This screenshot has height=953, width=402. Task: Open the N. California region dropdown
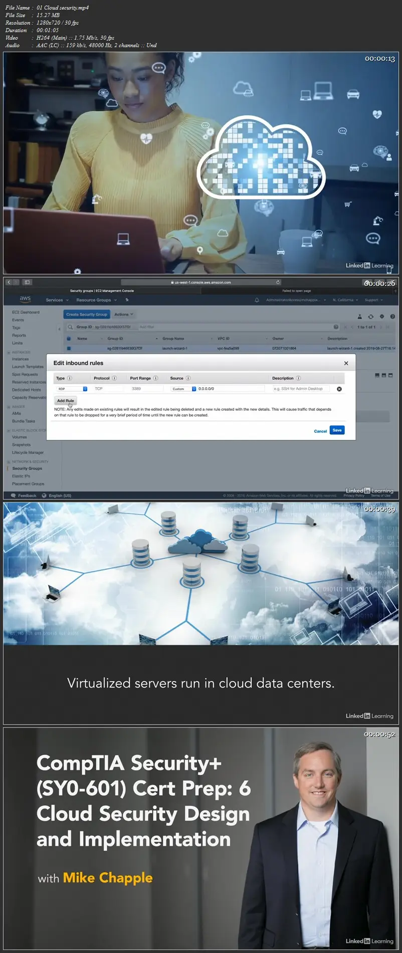[x=345, y=300]
